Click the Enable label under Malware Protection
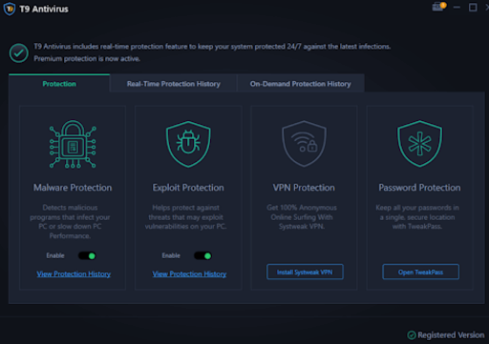The image size is (489, 344). click(x=55, y=255)
